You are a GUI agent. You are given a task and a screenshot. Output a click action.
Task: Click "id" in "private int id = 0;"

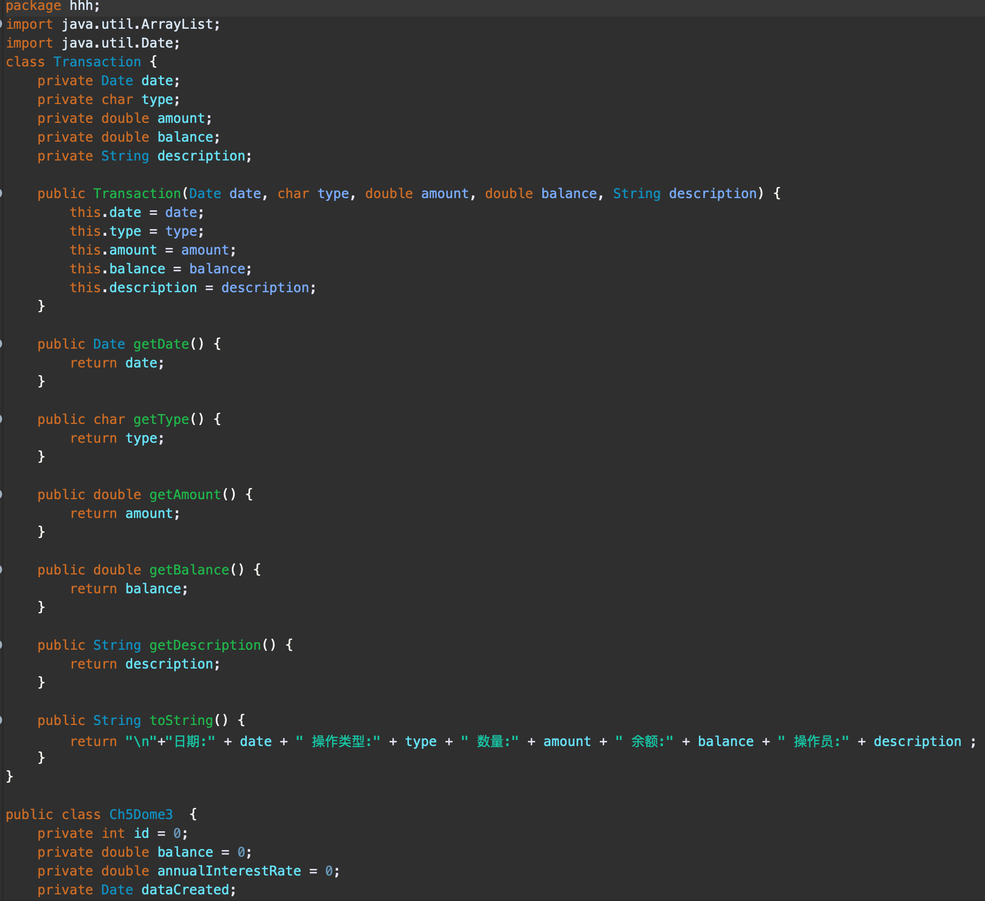[x=141, y=833]
